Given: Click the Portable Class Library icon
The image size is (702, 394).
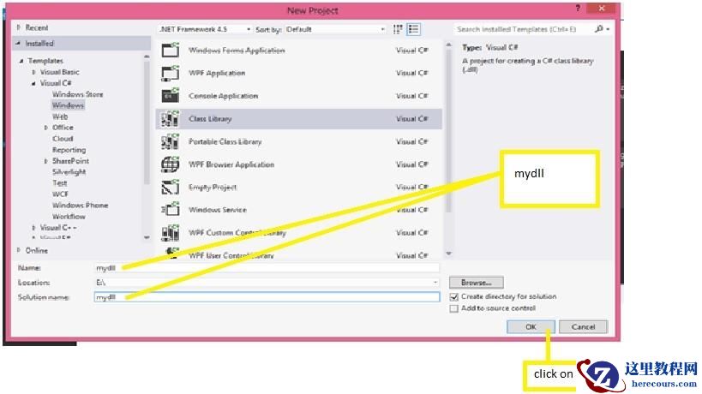Looking at the screenshot, I should click(170, 142).
